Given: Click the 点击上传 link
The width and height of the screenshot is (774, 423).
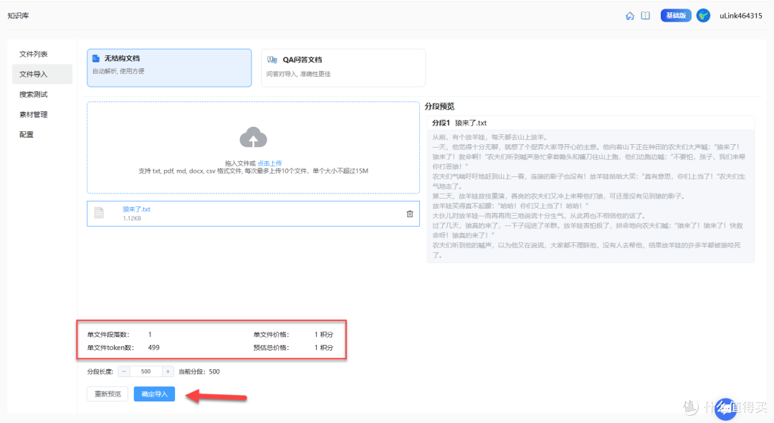Looking at the screenshot, I should 269,163.
